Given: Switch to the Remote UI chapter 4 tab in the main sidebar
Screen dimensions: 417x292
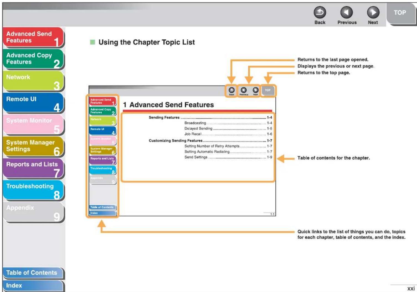Looking at the screenshot, I should 33,103.
